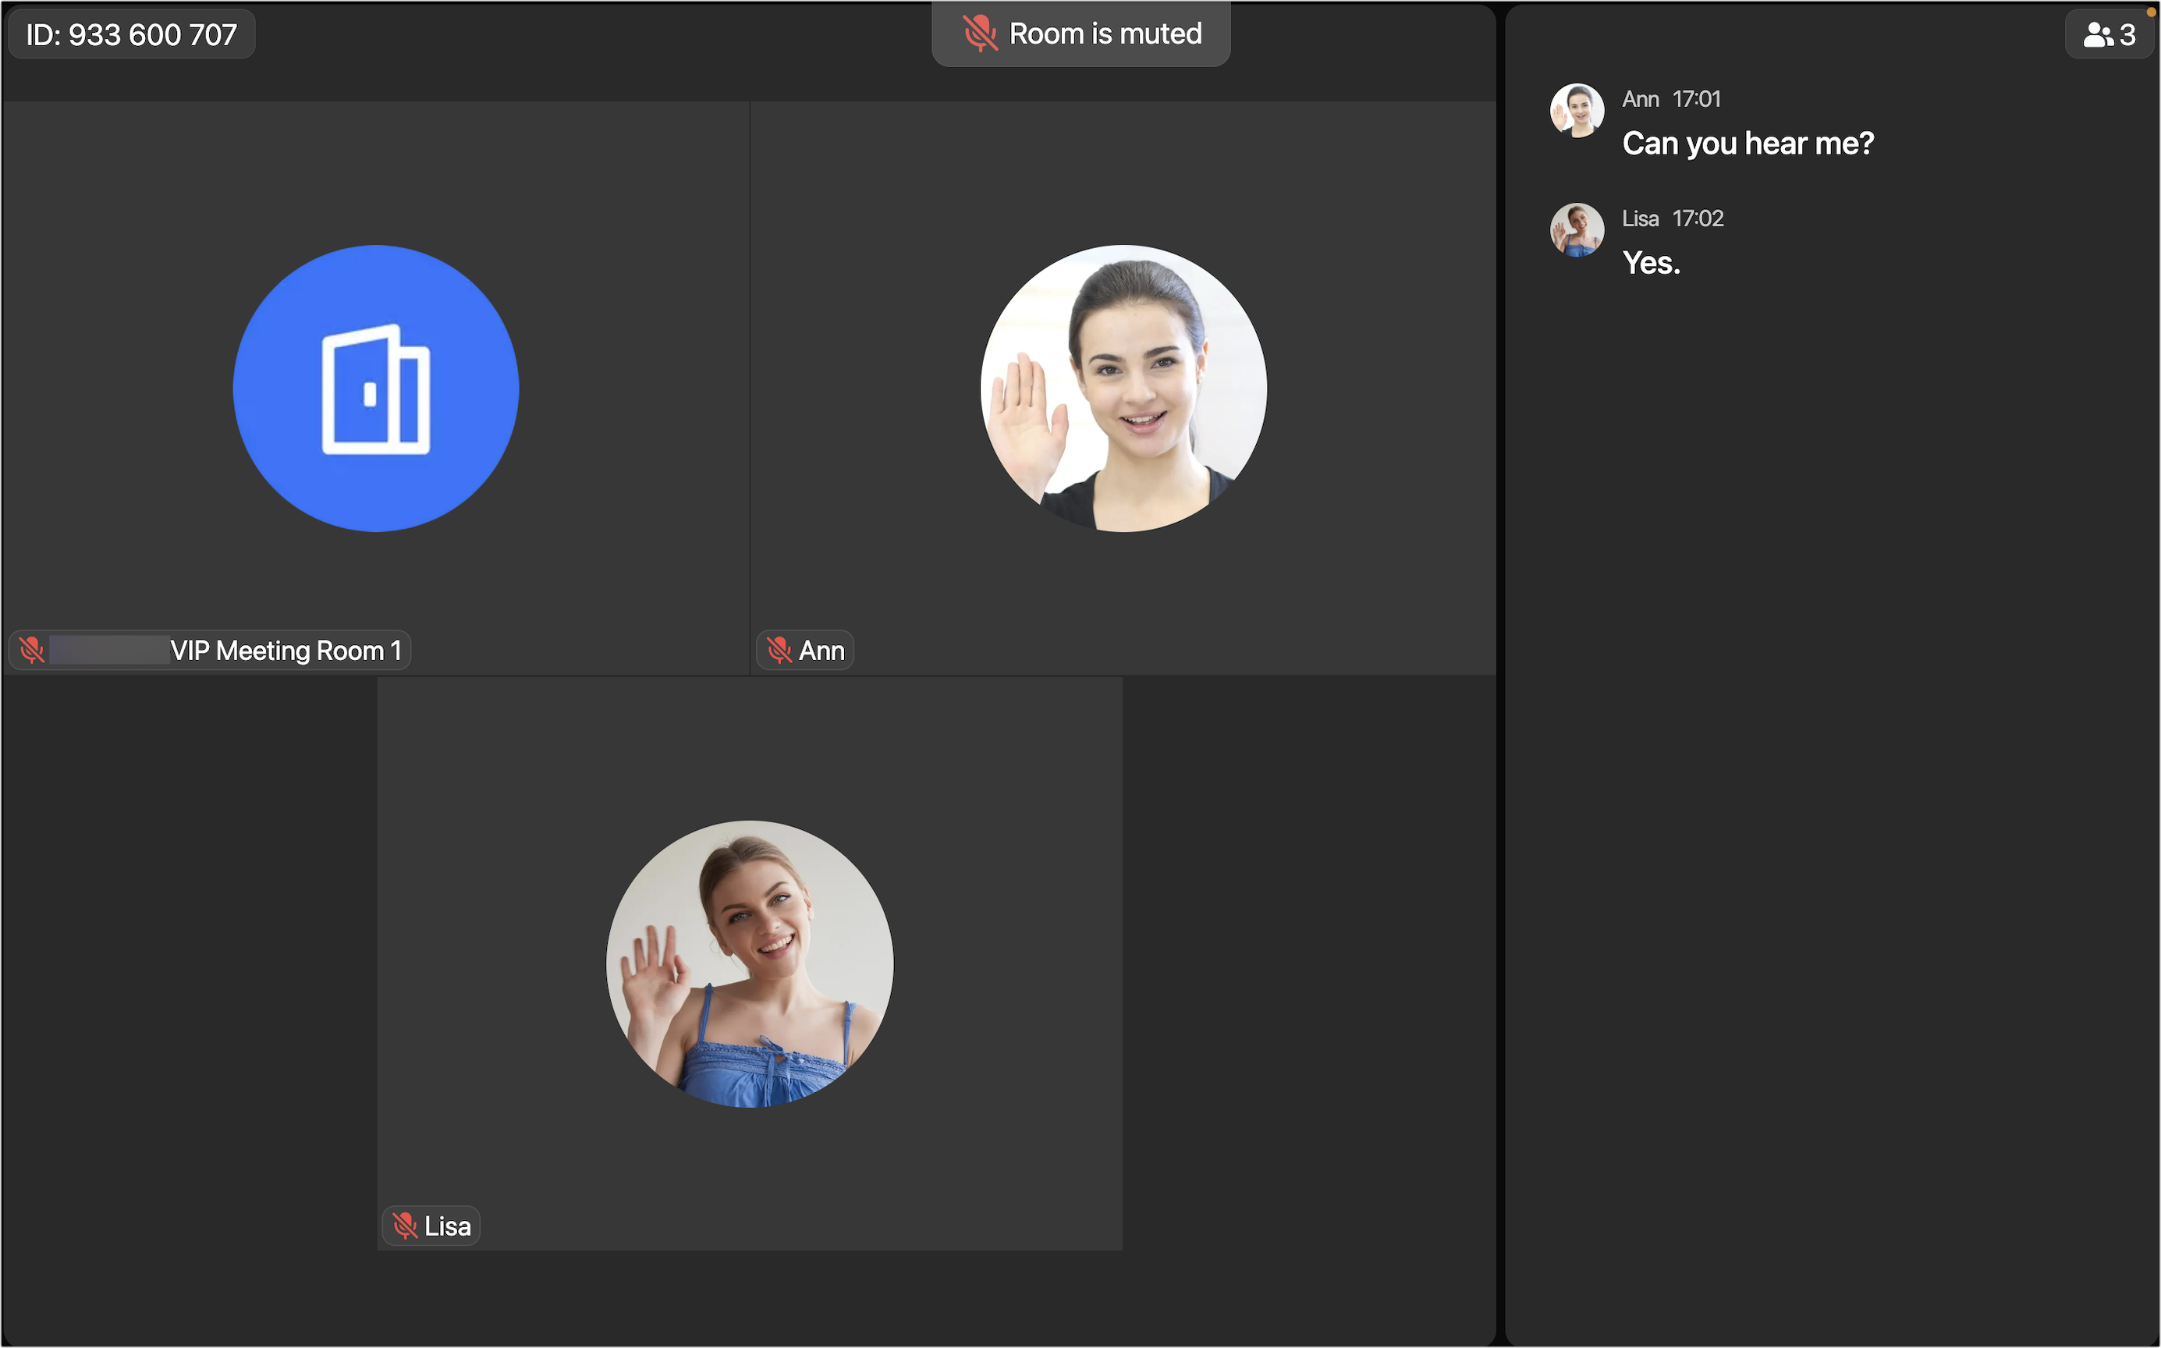Click the muted mic icon beside Ann's name tag
The height and width of the screenshot is (1348, 2161).
[x=779, y=650]
